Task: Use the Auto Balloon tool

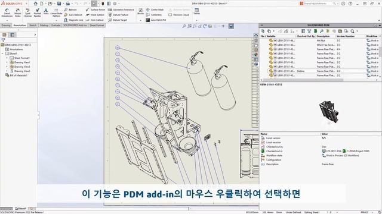Action: coord(73,15)
